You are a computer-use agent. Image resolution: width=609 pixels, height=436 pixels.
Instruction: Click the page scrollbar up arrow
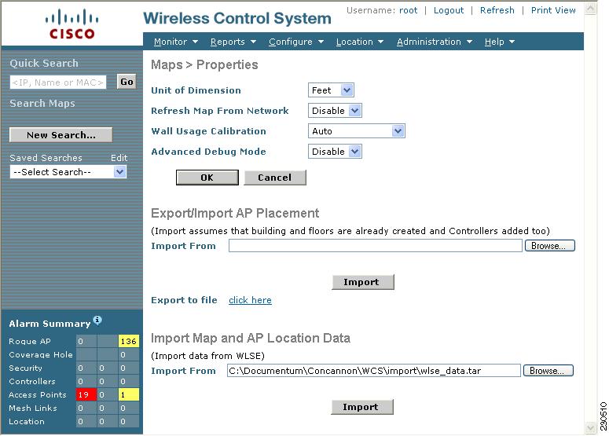tap(590, 9)
